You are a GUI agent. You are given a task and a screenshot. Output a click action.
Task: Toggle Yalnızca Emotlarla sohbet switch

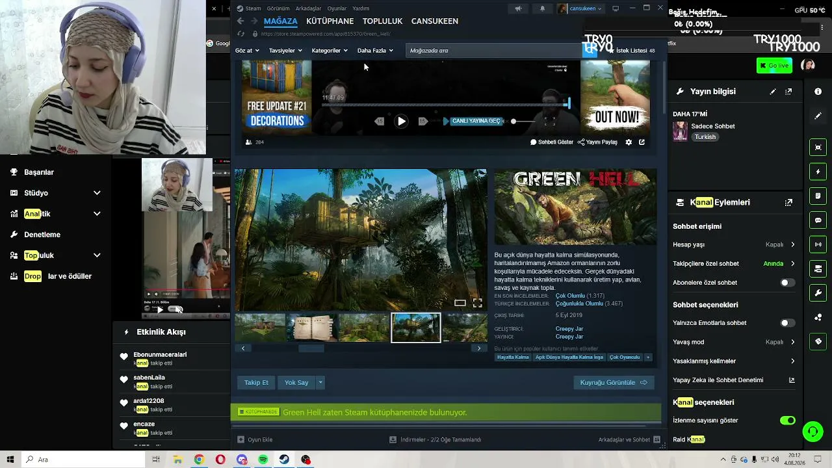click(787, 323)
